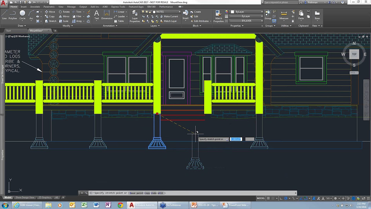Switch to the Annotate ribbon tab
This screenshot has width=371, height=209.
pos(35,7)
